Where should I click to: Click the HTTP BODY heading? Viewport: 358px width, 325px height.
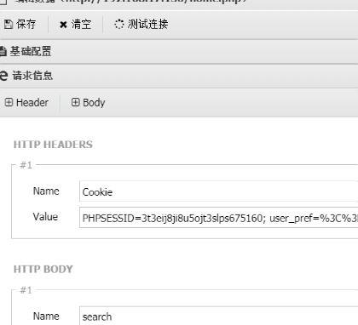tap(43, 270)
